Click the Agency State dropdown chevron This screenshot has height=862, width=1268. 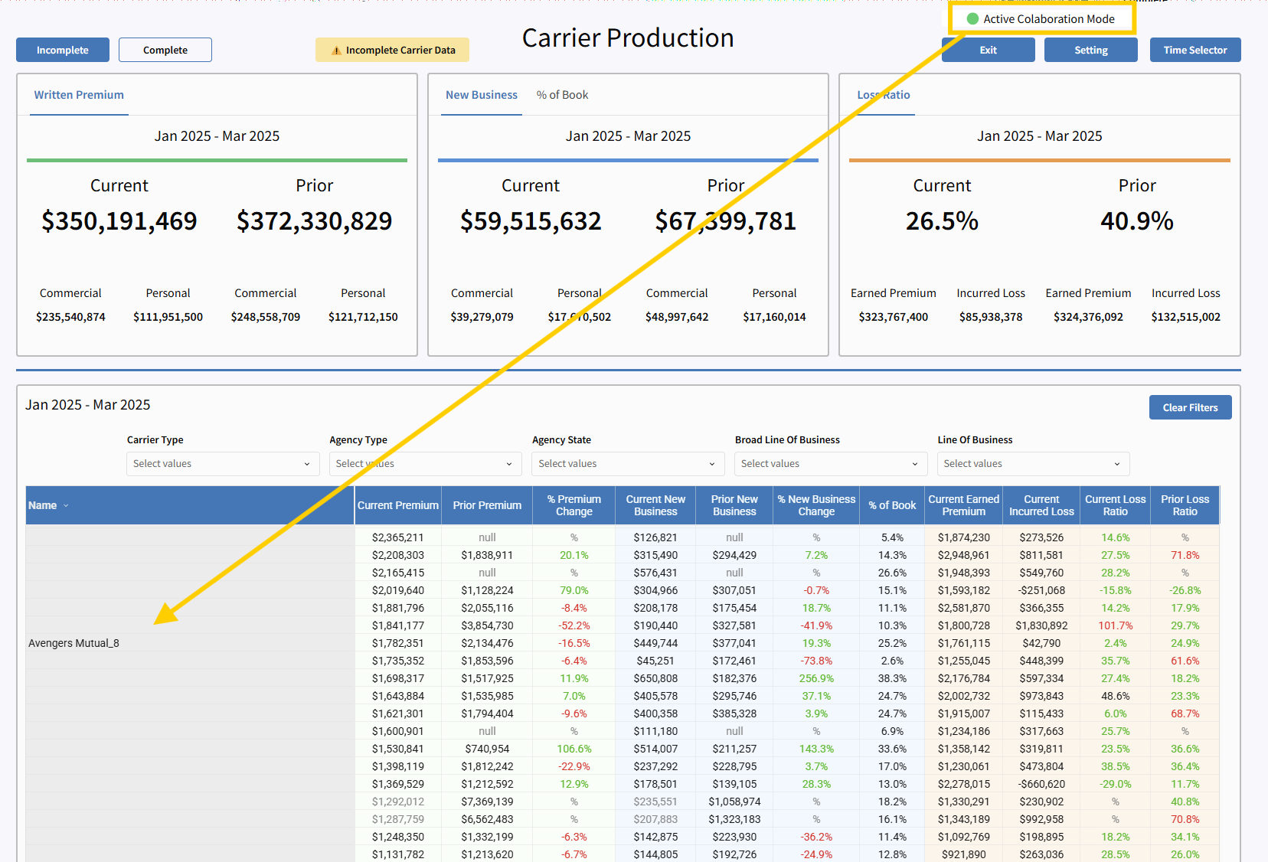coord(712,464)
